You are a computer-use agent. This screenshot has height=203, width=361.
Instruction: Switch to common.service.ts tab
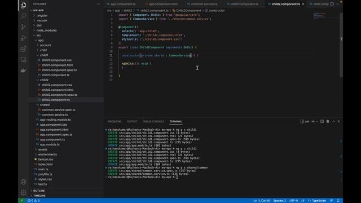coord(204,4)
